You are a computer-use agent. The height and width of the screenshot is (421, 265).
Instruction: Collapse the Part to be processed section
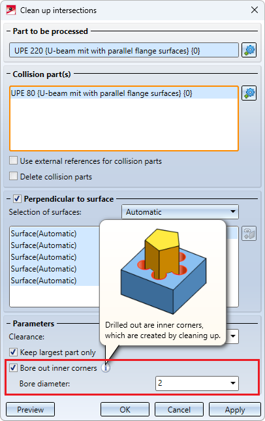click(8, 31)
